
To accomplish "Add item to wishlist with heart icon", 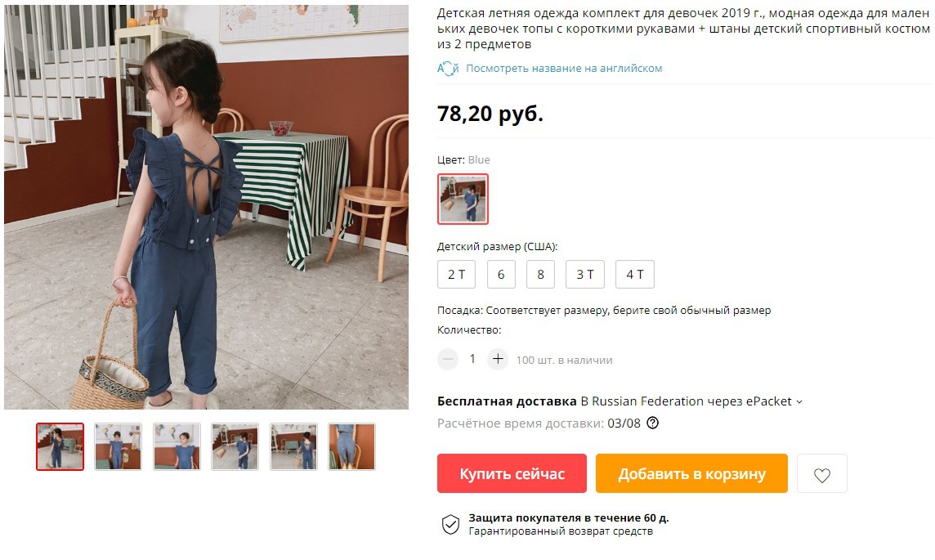I will click(x=821, y=473).
